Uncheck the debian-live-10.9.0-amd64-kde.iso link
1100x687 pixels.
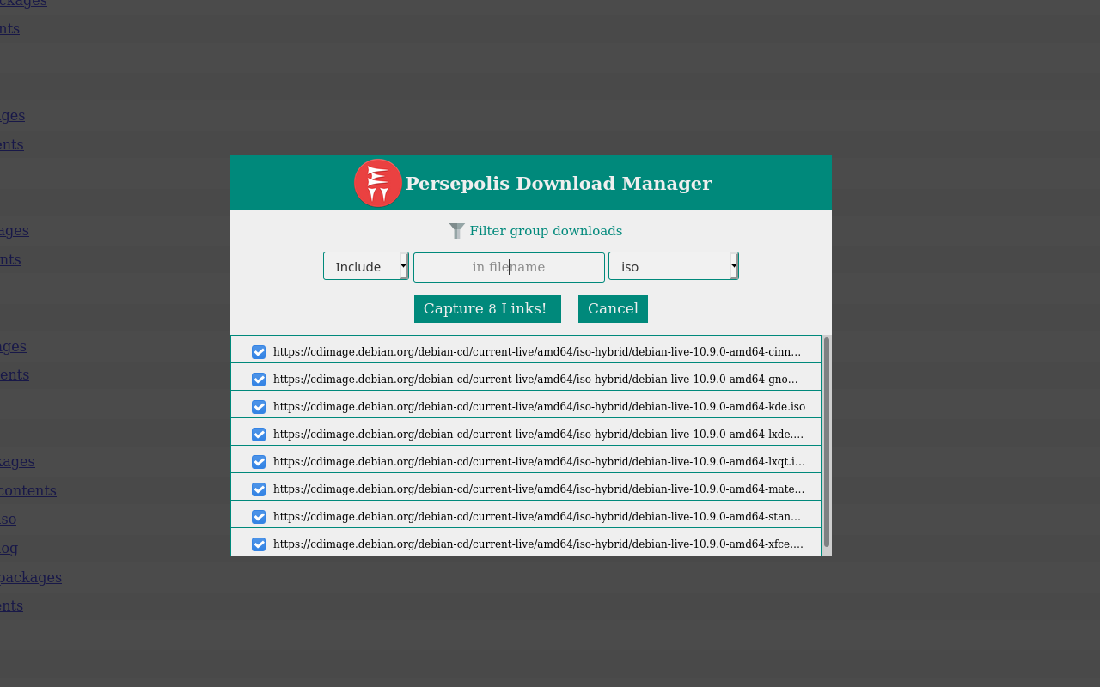(259, 406)
